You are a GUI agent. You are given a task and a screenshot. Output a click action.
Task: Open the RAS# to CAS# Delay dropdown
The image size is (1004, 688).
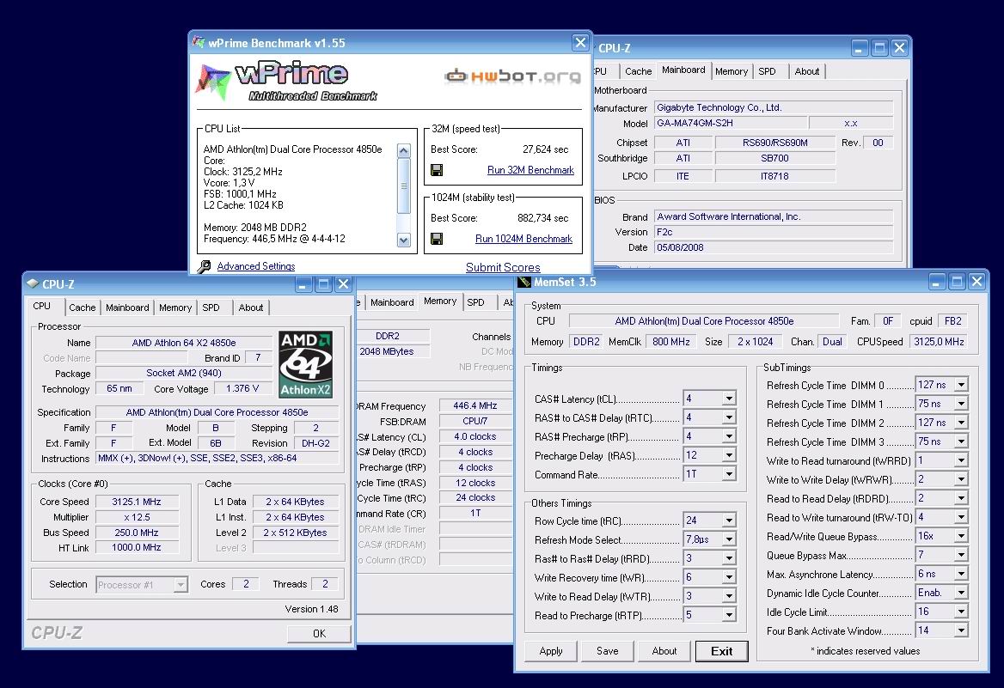[729, 417]
